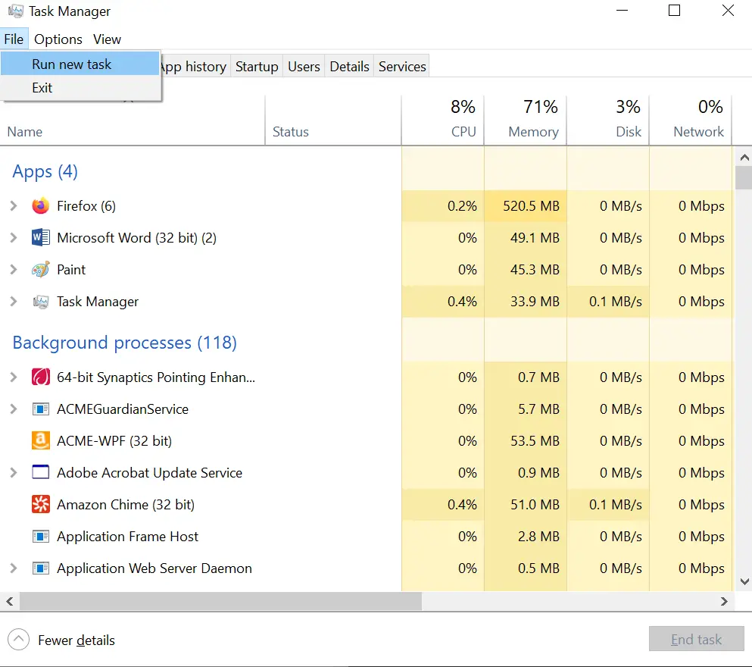Maximize the Task Manager window
This screenshot has width=752, height=667.
pos(674,11)
